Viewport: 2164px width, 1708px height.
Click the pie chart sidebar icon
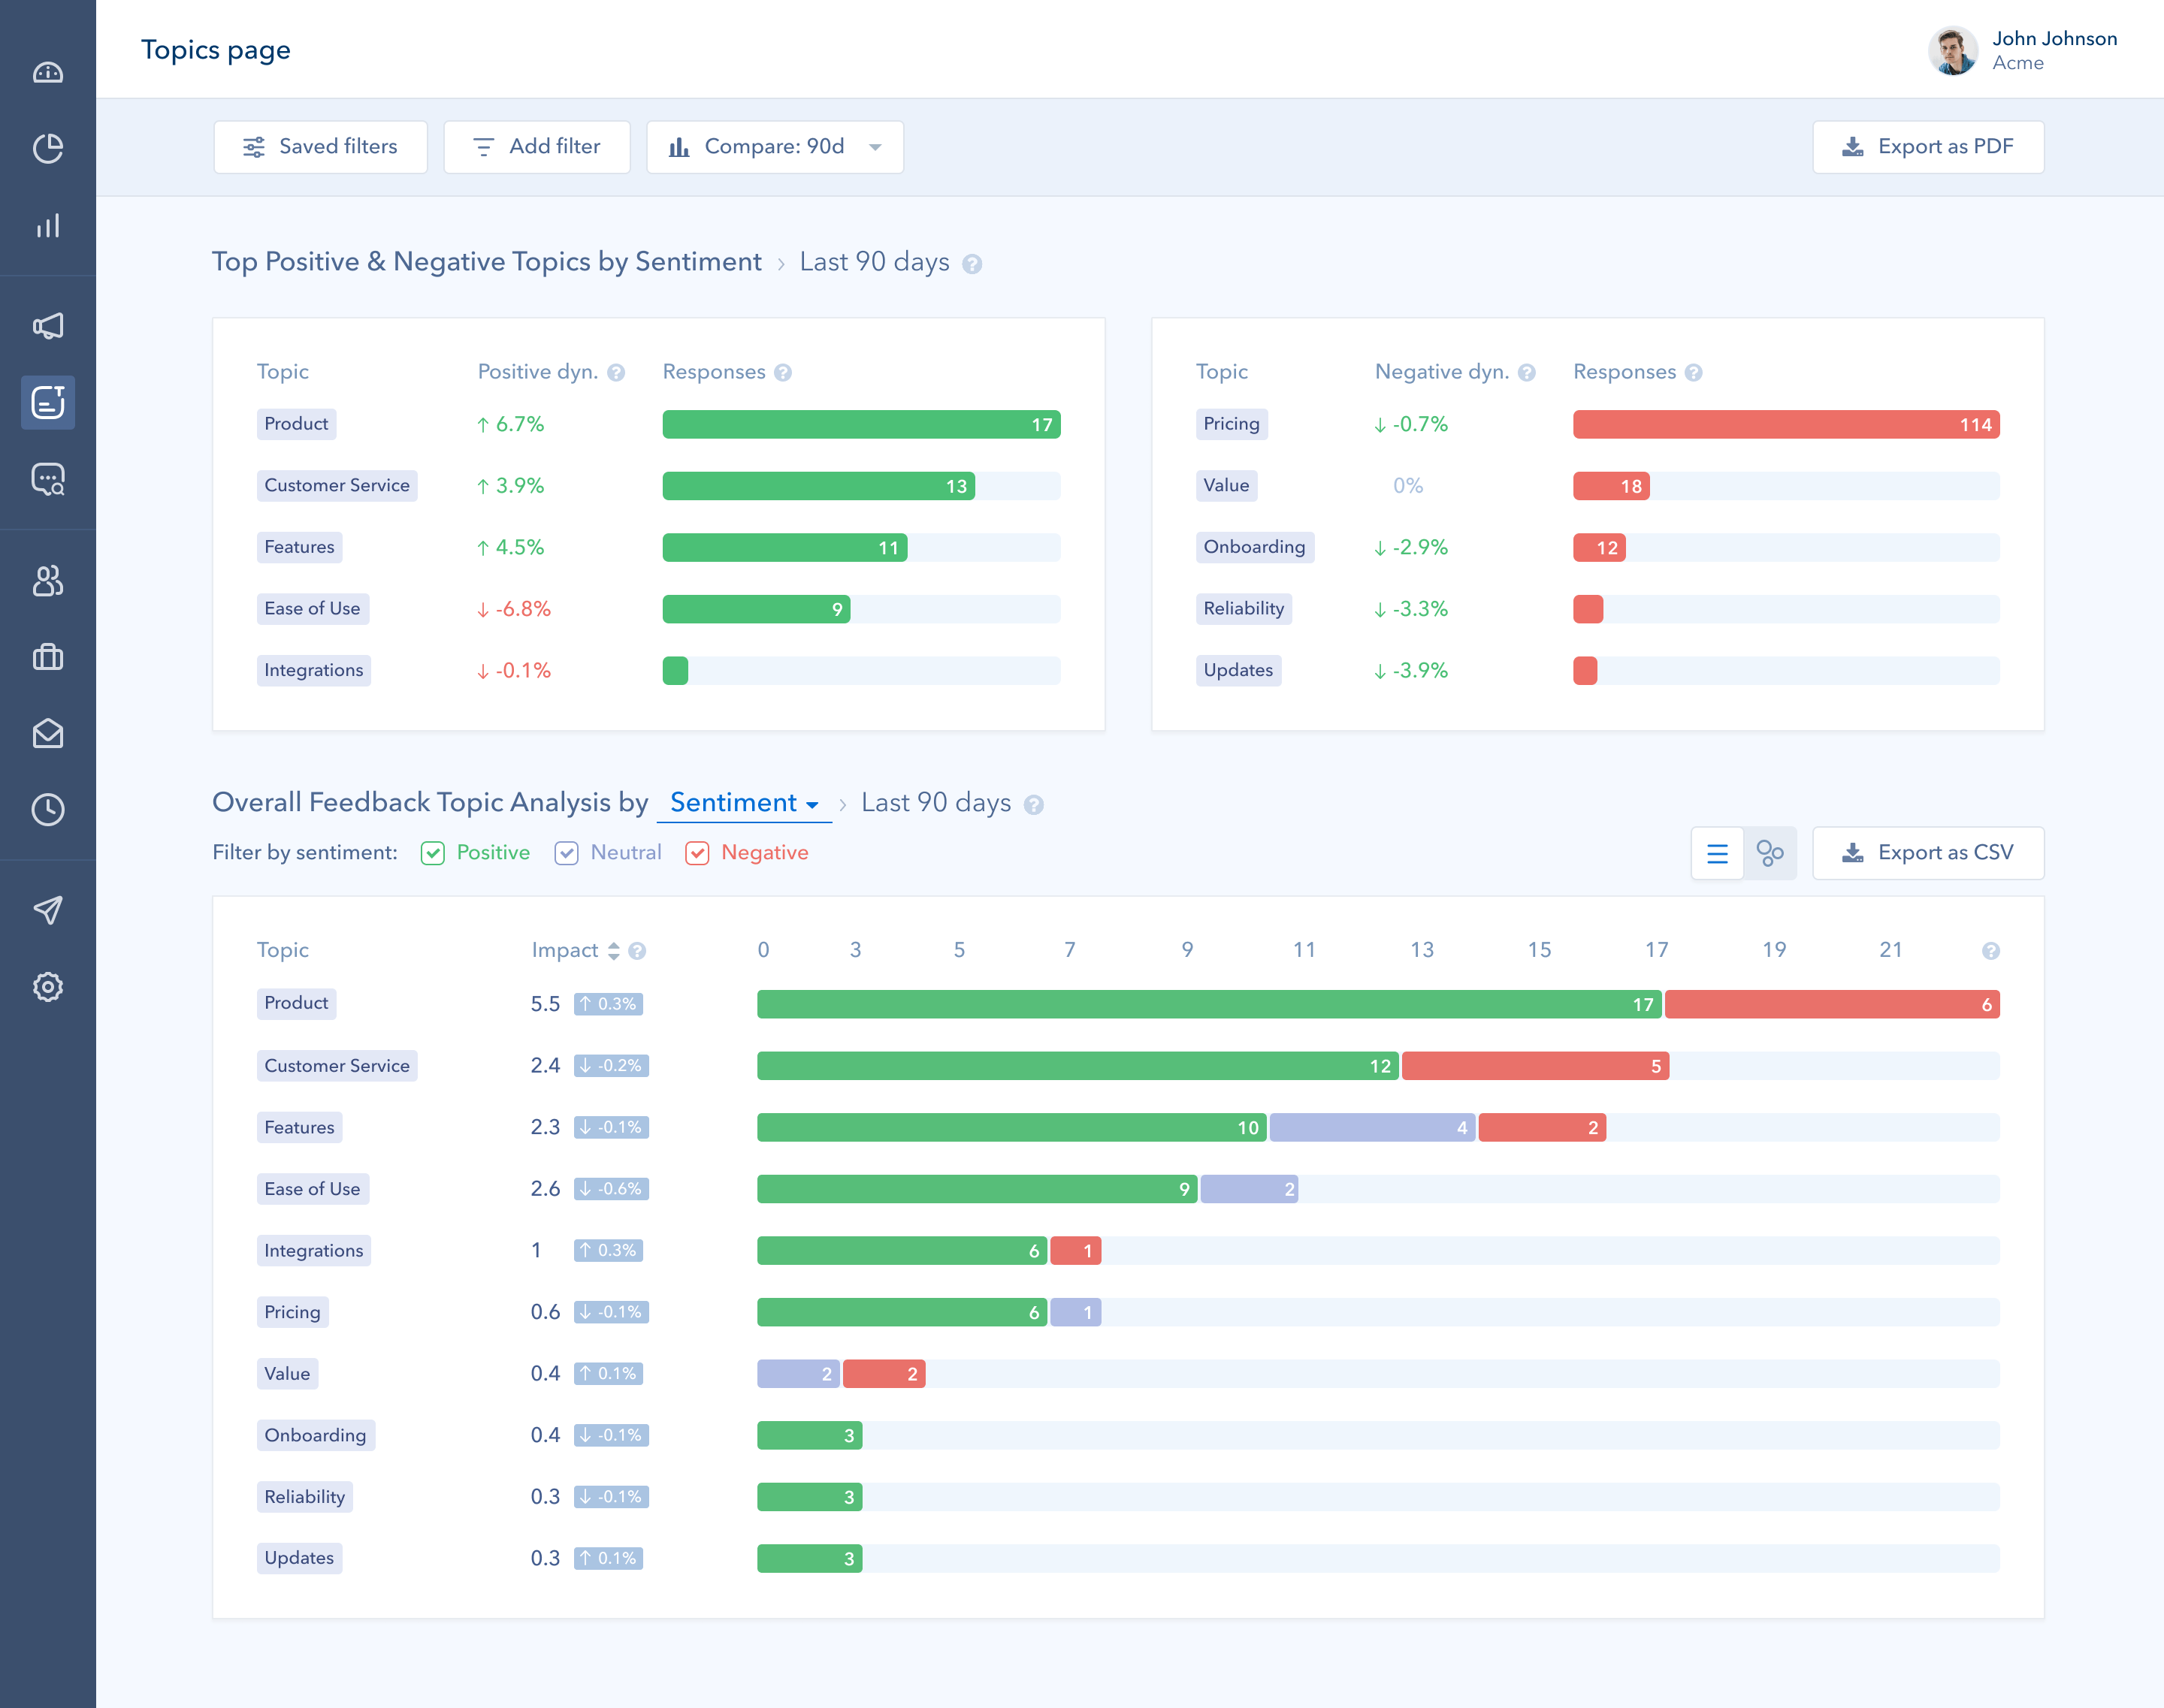click(x=48, y=148)
